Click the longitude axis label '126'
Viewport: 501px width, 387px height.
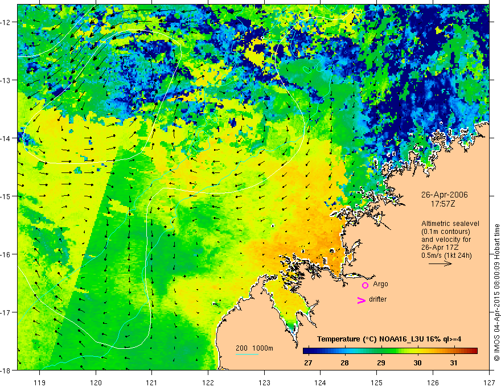pos(433,382)
